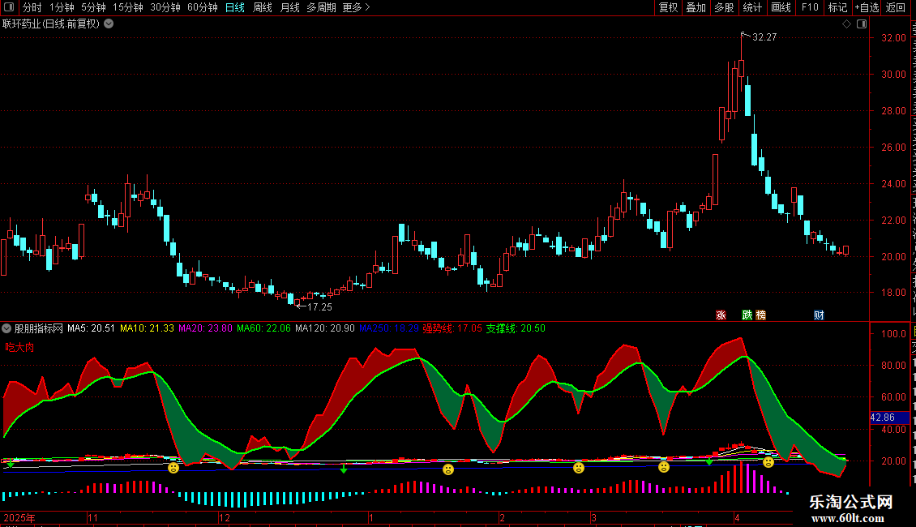Click the 17.25 low price label

click(x=319, y=306)
